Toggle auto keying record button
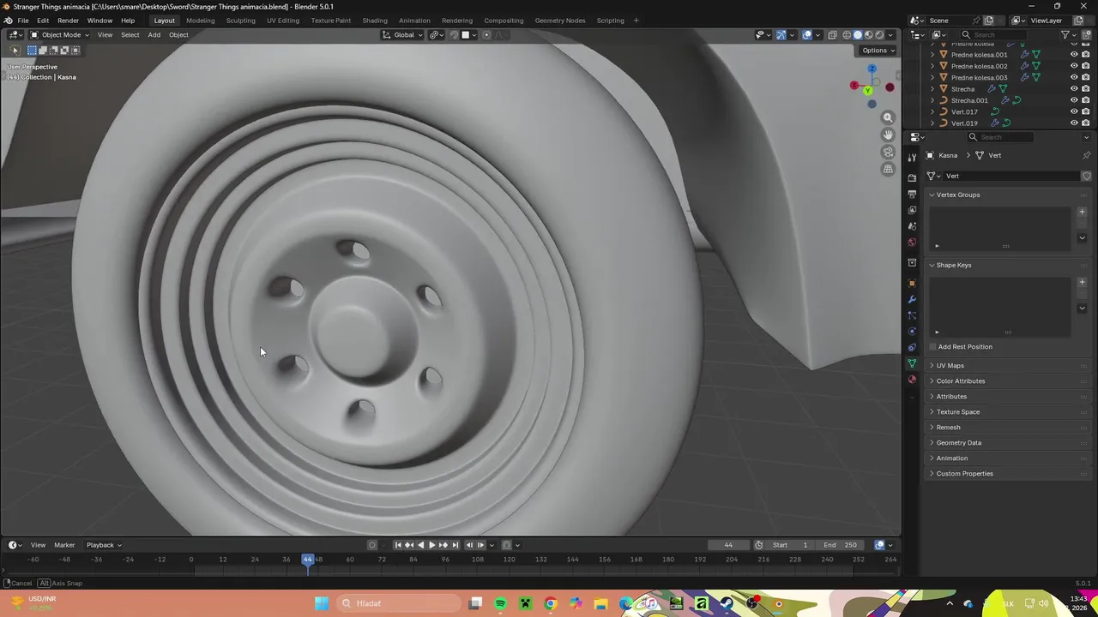Image resolution: width=1098 pixels, height=617 pixels. pyautogui.click(x=372, y=545)
